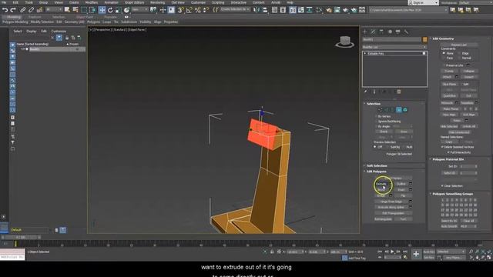Toggle the Angle Snap icon

point(189,10)
